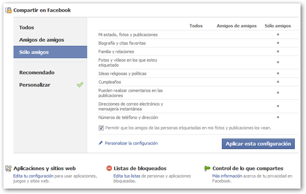Switch to the Recomendado preset
The image size is (306, 194).
(37, 72)
